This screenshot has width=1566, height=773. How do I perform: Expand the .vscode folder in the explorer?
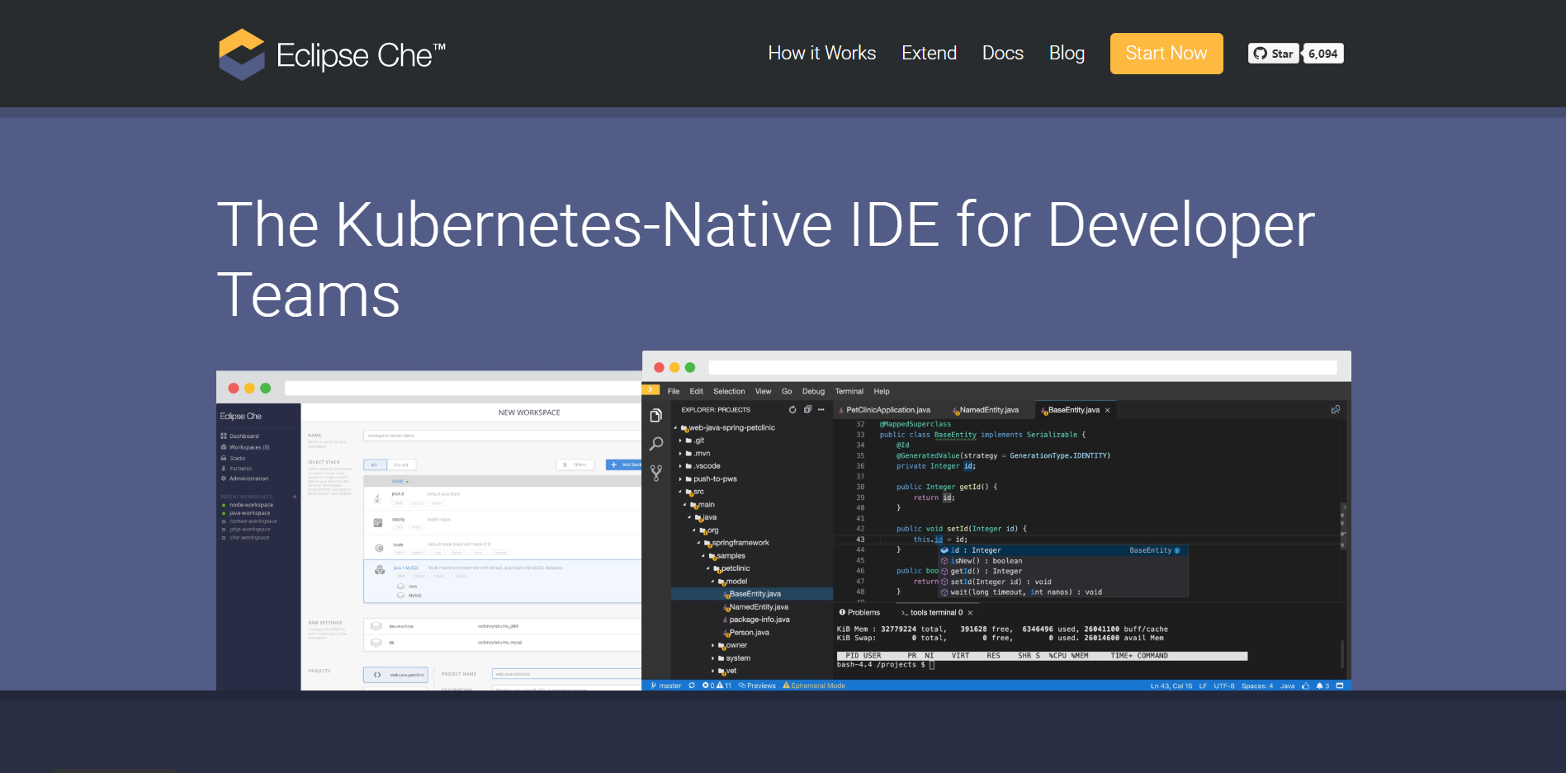[x=707, y=466]
